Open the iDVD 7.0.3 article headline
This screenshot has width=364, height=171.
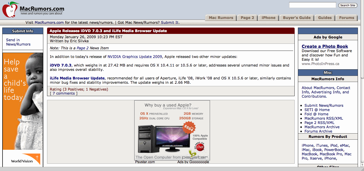pyautogui.click(x=108, y=31)
